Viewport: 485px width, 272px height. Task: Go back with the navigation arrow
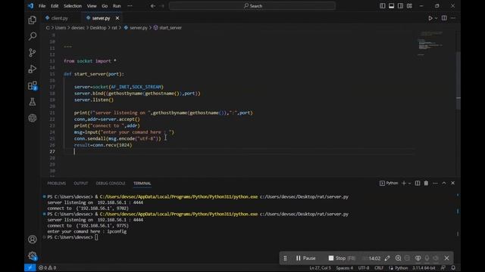coord(153,6)
